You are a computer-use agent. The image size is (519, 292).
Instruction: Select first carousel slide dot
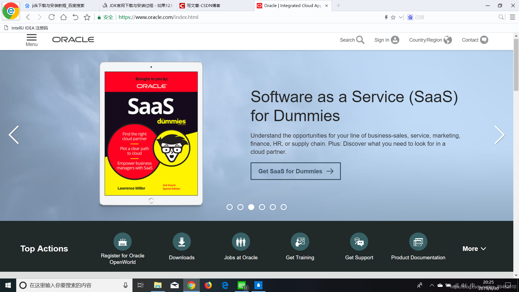tap(229, 207)
